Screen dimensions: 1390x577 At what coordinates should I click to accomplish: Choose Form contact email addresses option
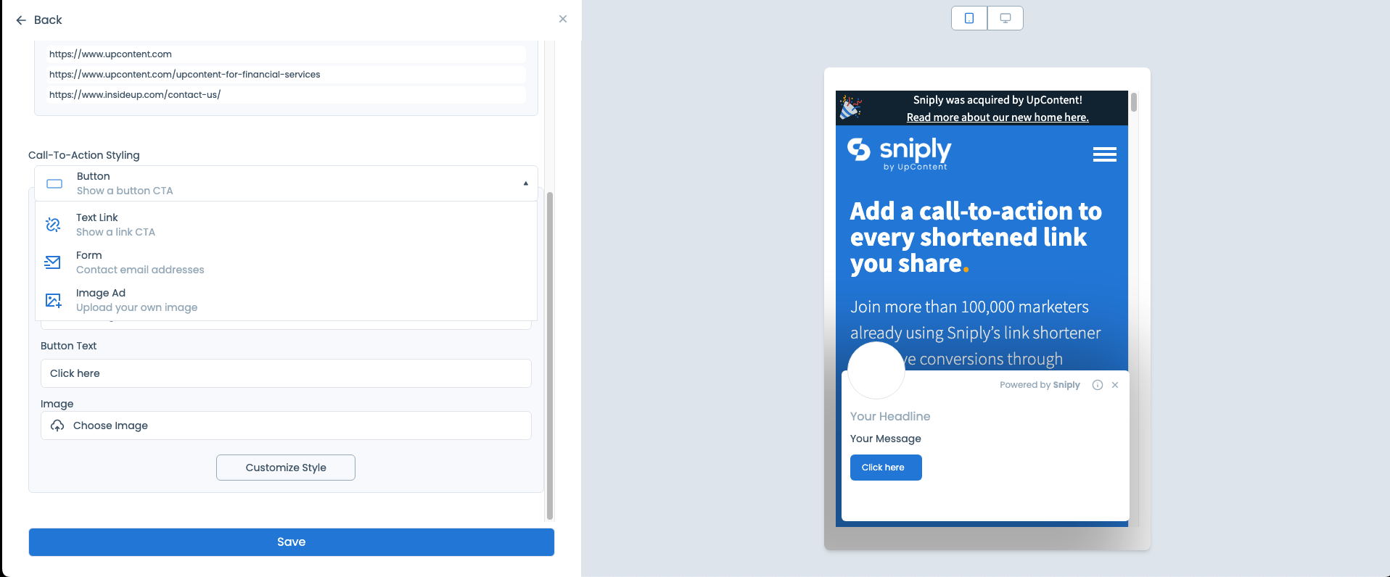coord(286,262)
